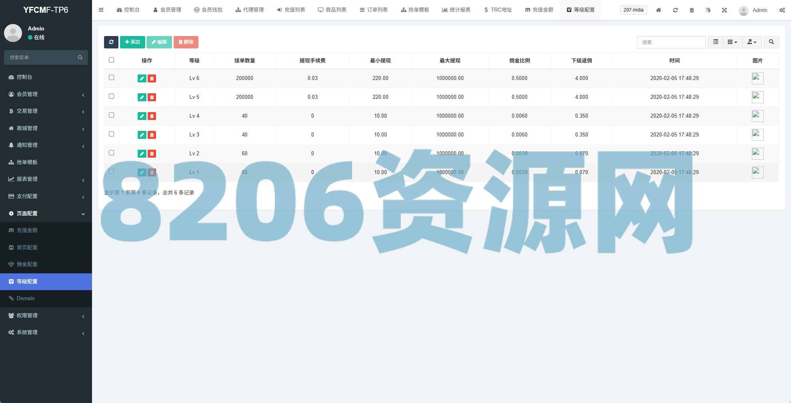The height and width of the screenshot is (403, 791).
Task: Open the columns dropdown in table toolbar
Action: coord(732,42)
